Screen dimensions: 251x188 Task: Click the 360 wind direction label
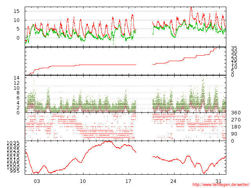(236, 113)
